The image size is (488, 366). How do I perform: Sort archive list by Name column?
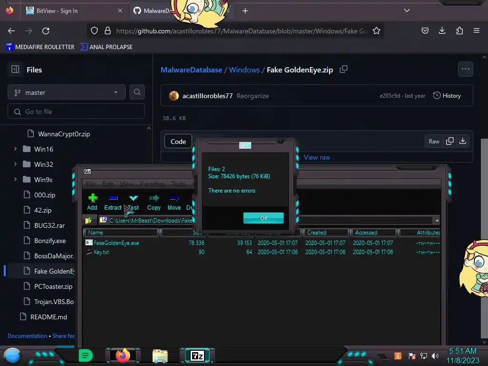tap(122, 233)
